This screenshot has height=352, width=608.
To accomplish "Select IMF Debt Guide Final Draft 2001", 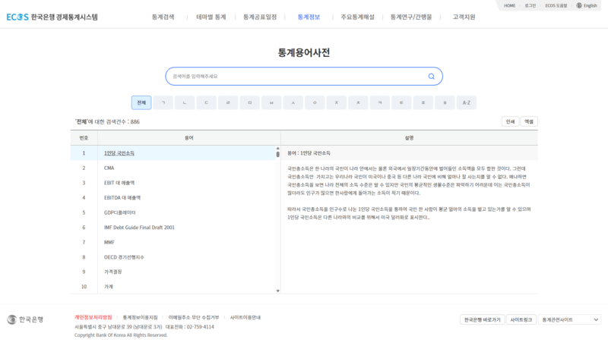I will [x=139, y=228].
